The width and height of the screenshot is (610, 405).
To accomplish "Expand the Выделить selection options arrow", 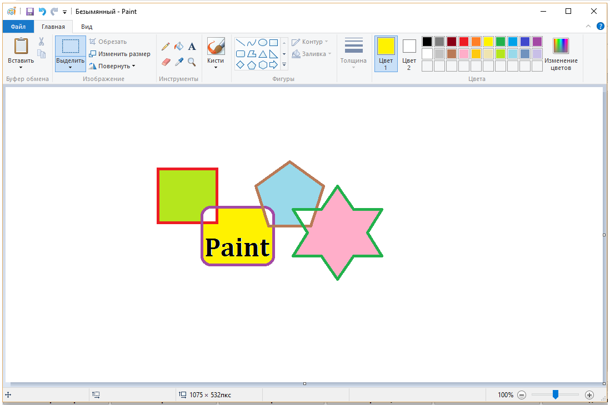I will pyautogui.click(x=71, y=67).
